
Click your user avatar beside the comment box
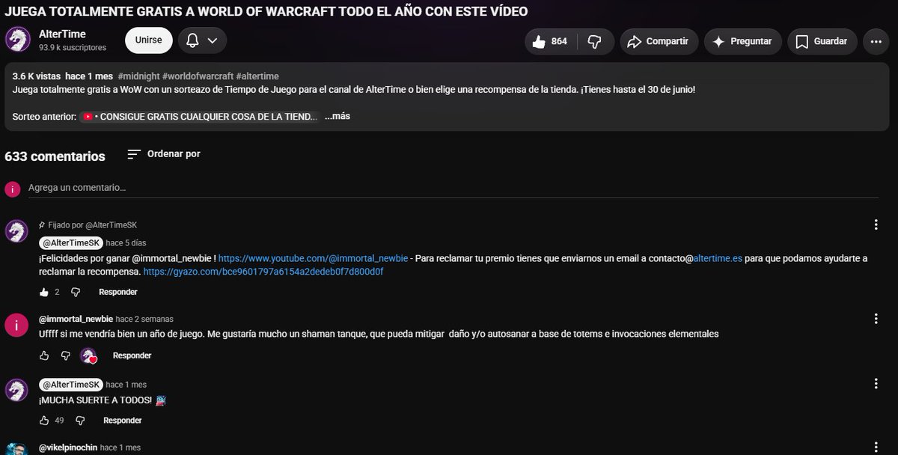[12, 189]
